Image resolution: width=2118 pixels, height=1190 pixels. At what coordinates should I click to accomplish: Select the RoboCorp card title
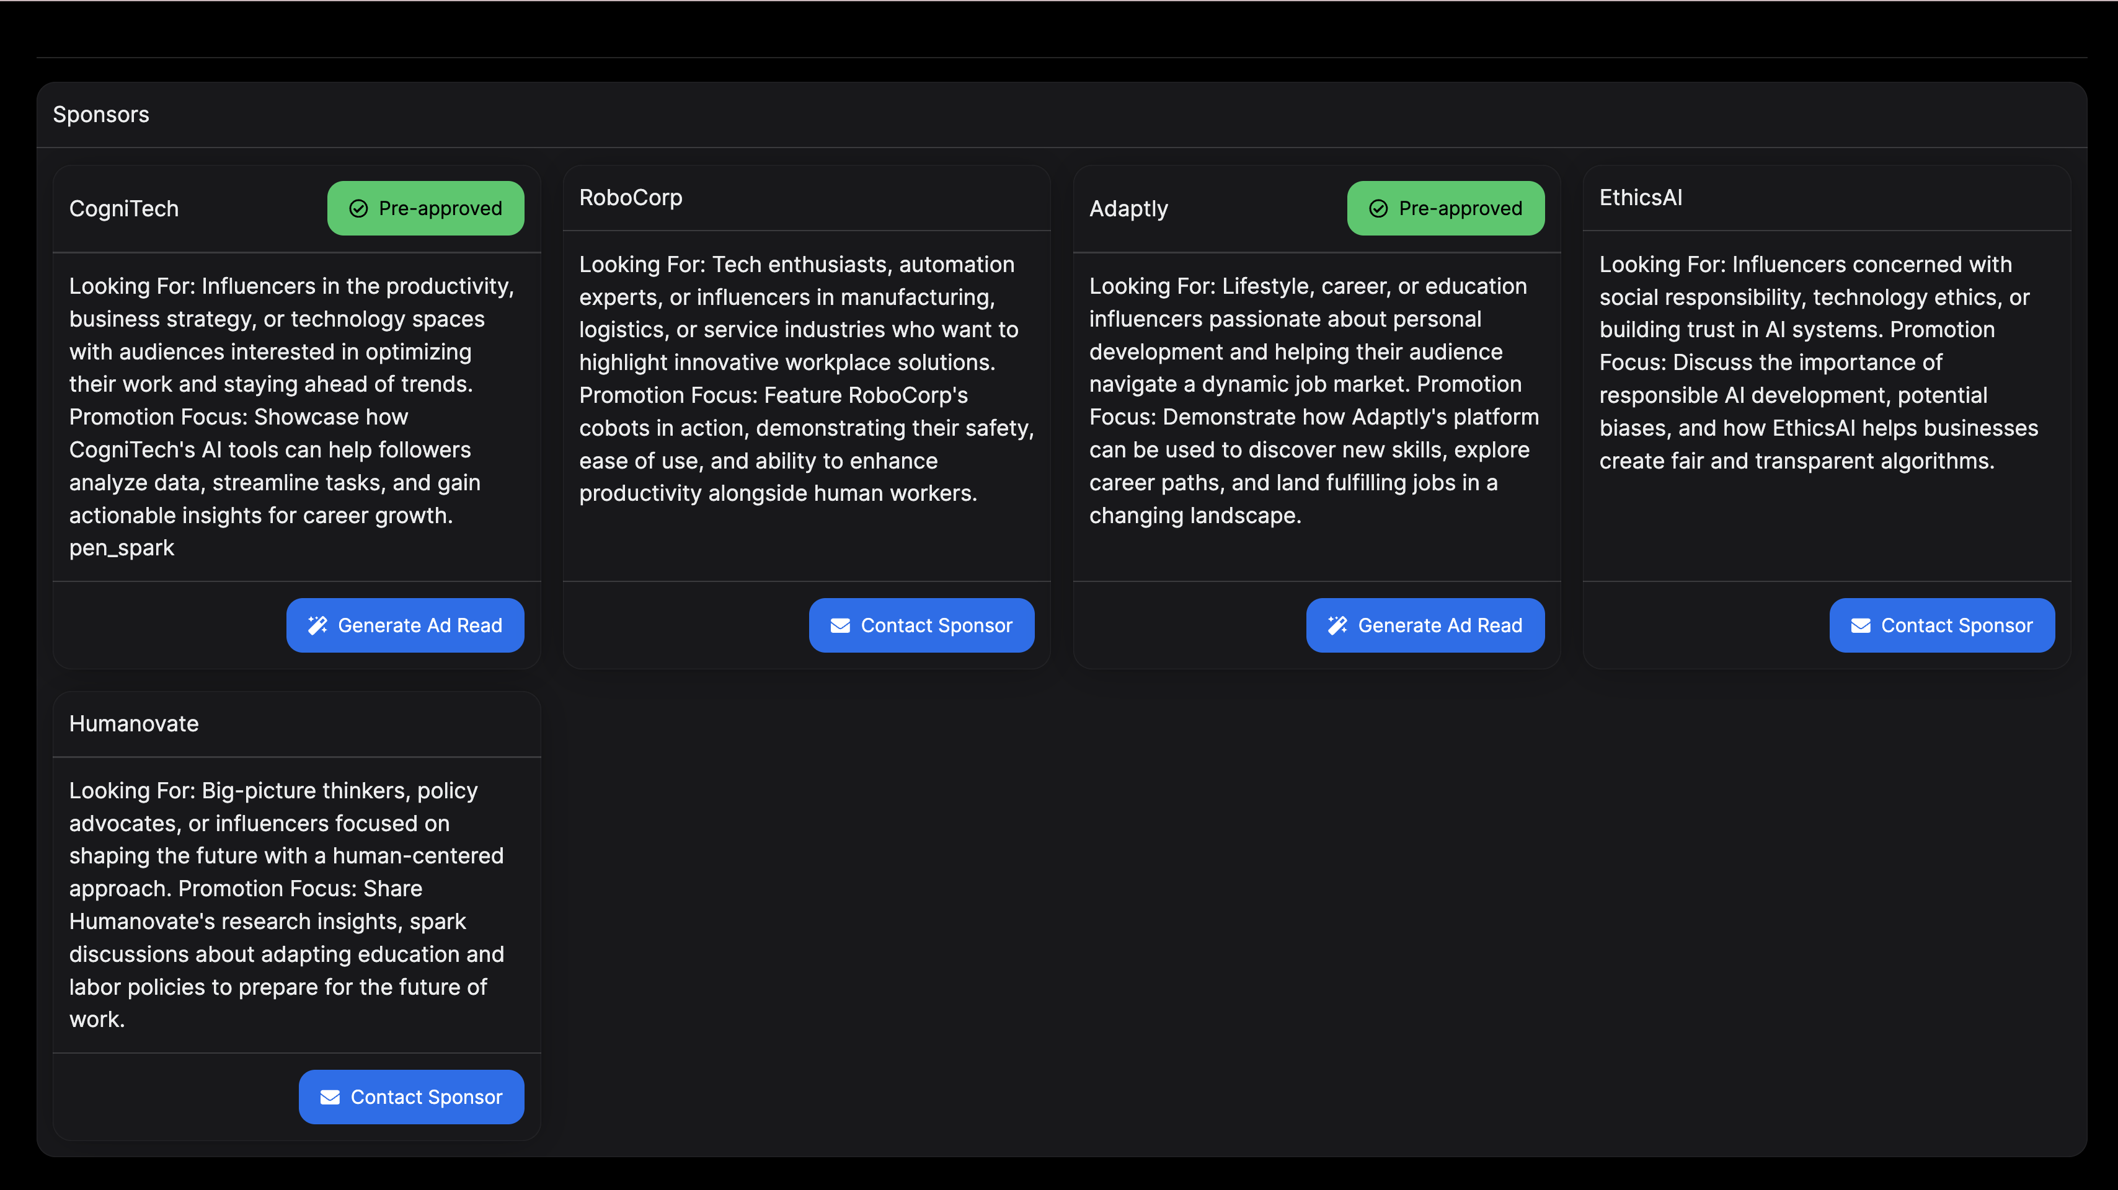pos(631,197)
